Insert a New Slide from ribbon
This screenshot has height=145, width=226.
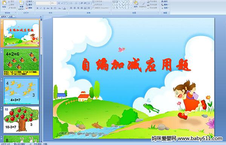(21, 5)
